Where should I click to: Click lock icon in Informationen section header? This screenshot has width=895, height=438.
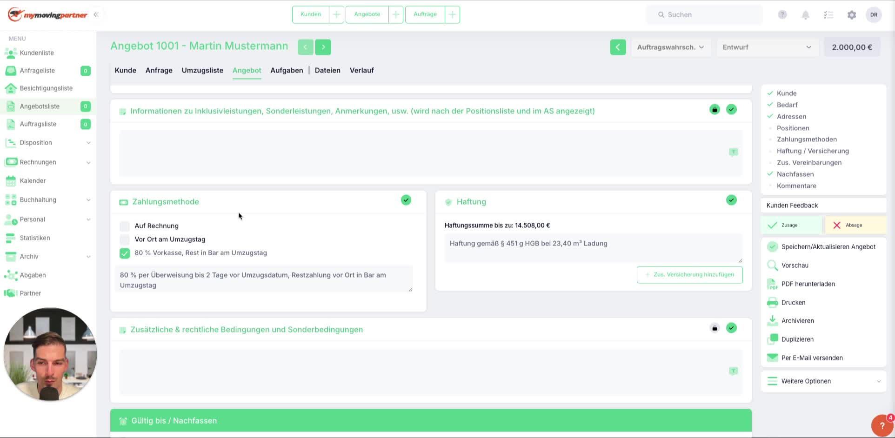(715, 110)
